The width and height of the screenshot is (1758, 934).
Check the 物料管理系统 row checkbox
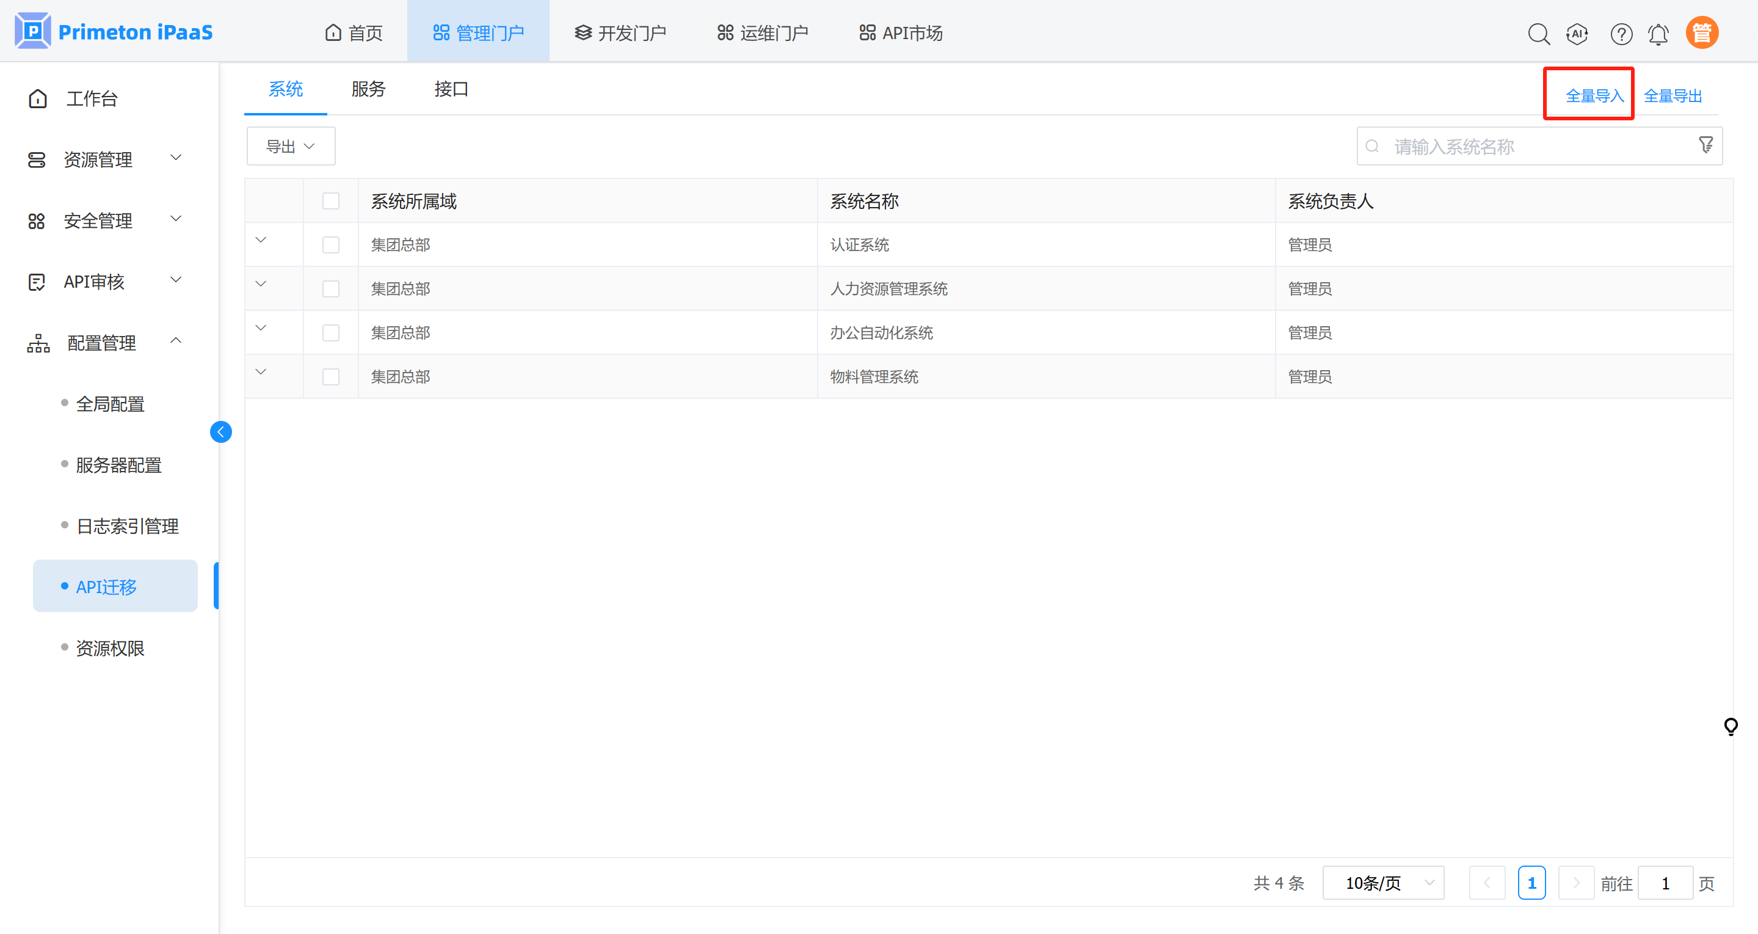click(x=331, y=376)
